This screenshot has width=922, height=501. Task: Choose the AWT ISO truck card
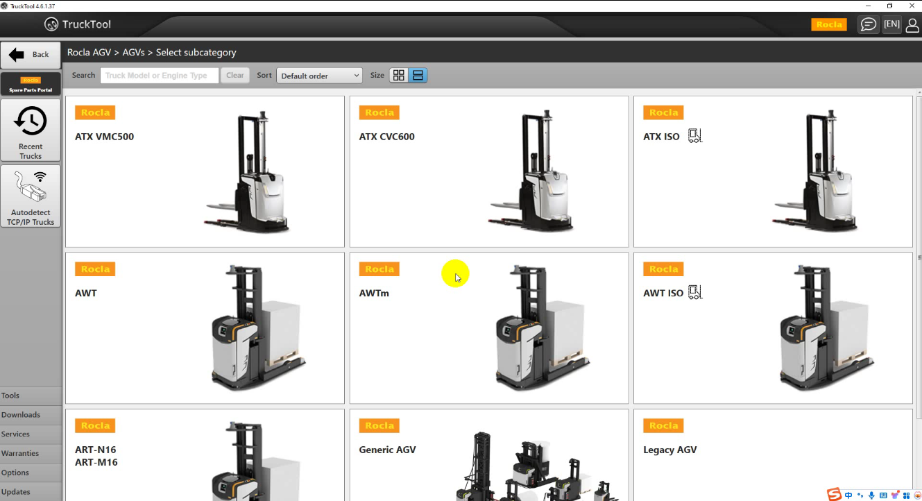pyautogui.click(x=773, y=328)
